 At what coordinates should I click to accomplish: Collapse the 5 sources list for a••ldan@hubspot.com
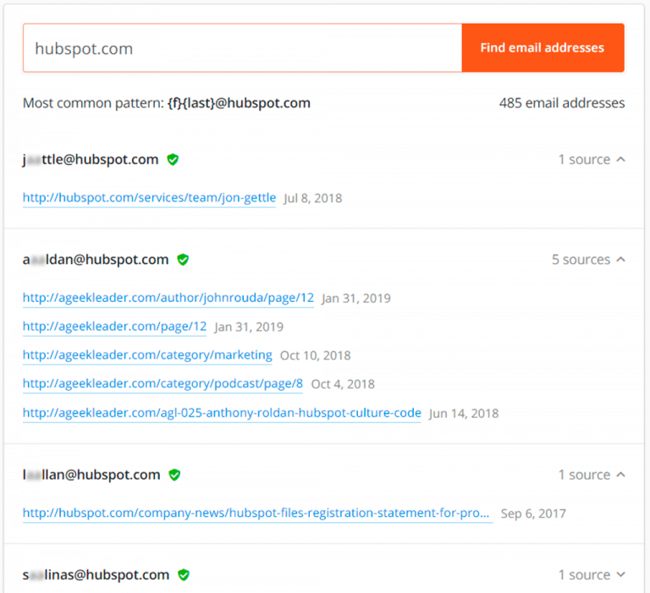(x=588, y=260)
